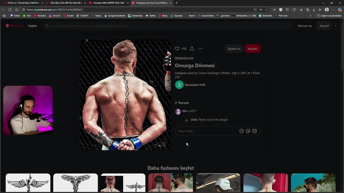Open the YouTube bookmark
The image size is (344, 193).
pos(40,16)
